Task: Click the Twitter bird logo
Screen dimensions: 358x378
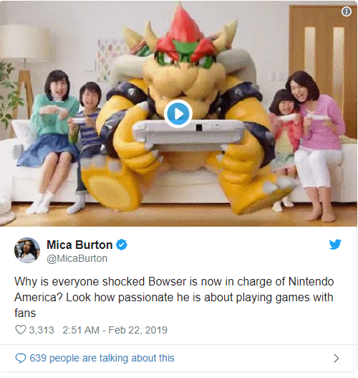Action: (x=335, y=245)
